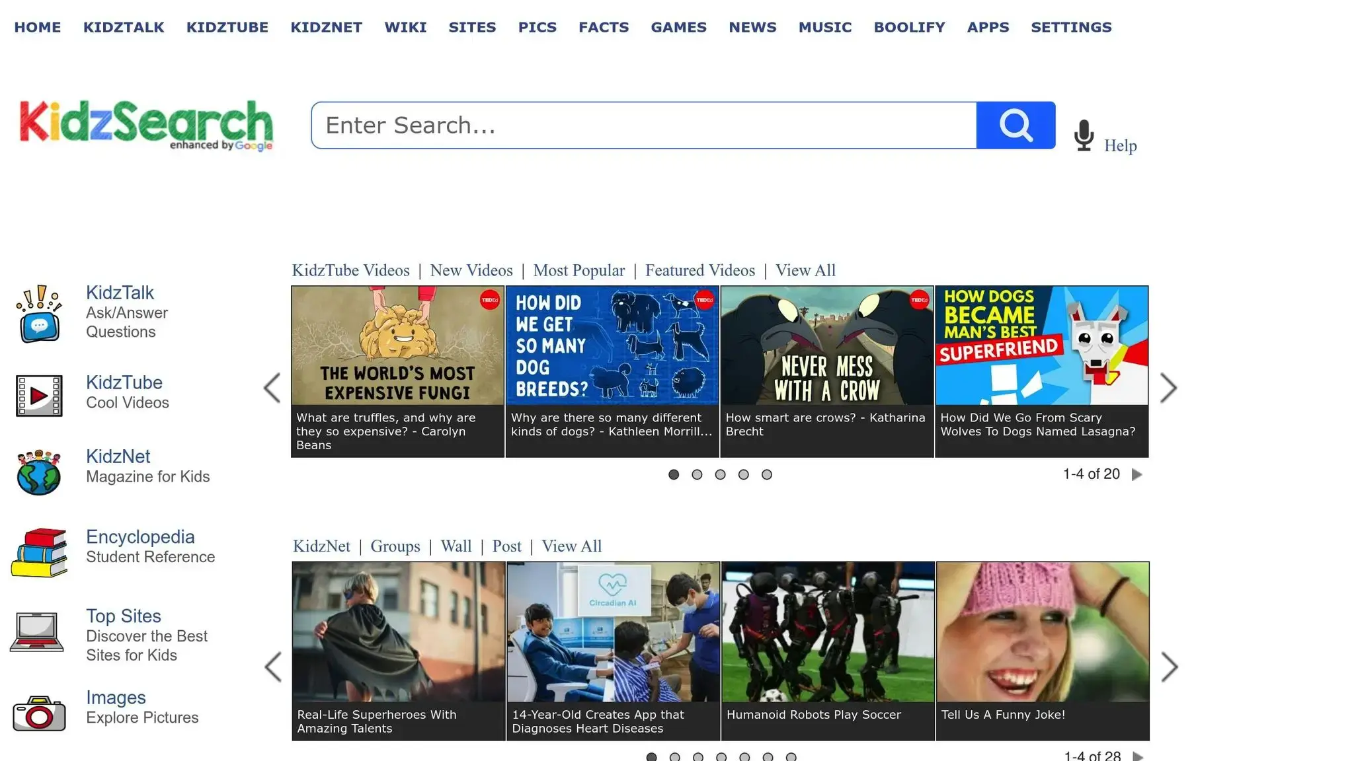Viewport: 1354px width, 761px height.
Task: Open KidzTube via the video player icon
Action: [x=38, y=396]
